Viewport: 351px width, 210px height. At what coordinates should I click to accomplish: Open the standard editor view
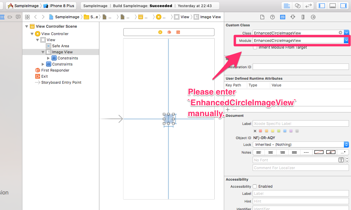[287, 6]
